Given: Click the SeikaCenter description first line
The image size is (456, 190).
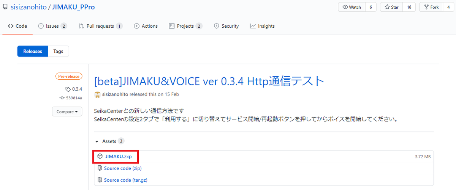Looking at the screenshot, I should tap(139, 111).
